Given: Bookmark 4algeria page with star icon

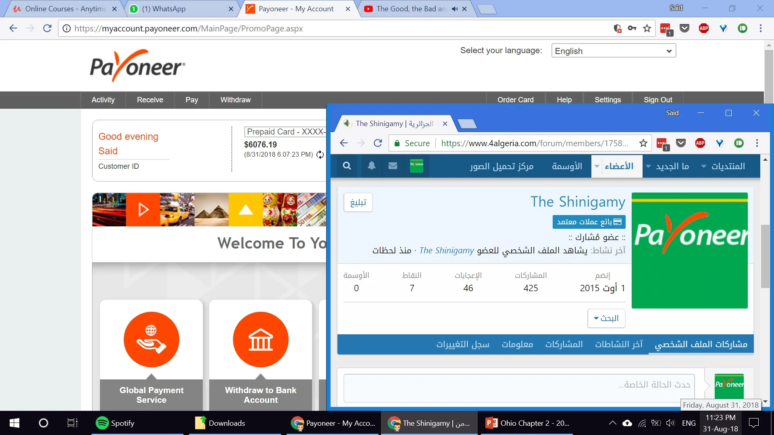Looking at the screenshot, I should (643, 143).
